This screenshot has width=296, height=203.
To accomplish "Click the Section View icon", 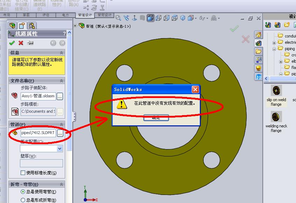I will click(191, 18).
